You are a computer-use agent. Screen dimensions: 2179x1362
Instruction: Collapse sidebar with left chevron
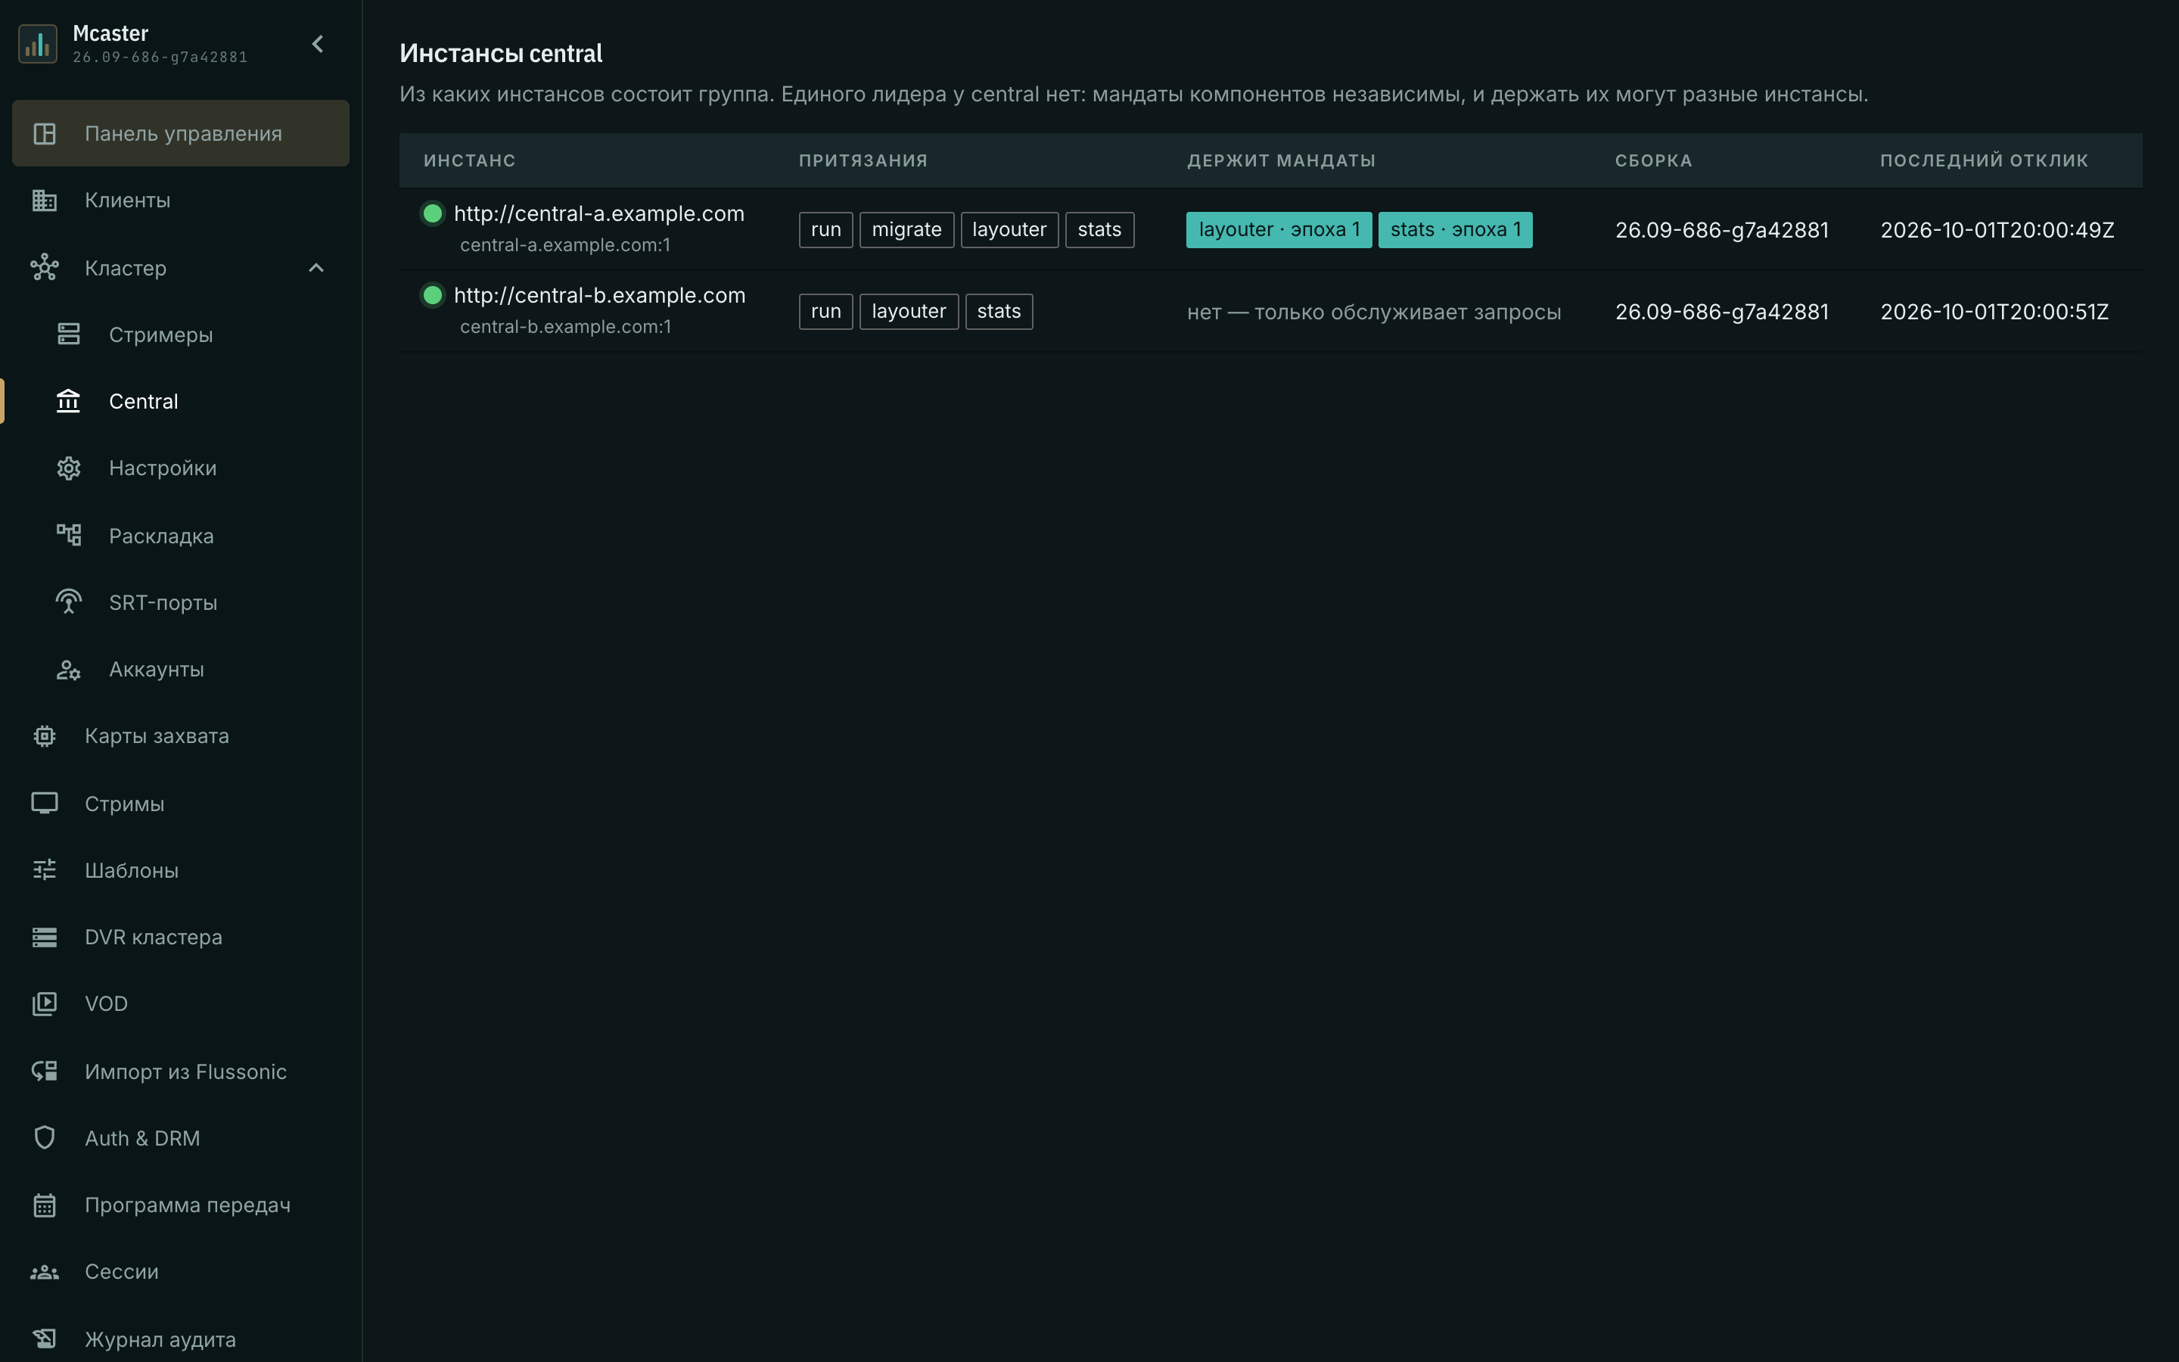317,43
